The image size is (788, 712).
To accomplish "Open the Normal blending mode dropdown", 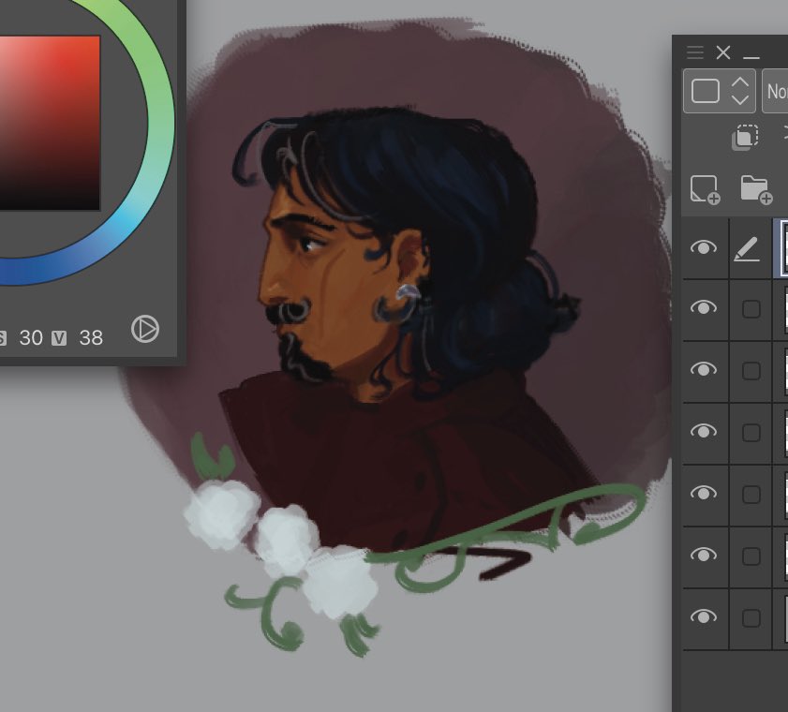I will pyautogui.click(x=780, y=92).
